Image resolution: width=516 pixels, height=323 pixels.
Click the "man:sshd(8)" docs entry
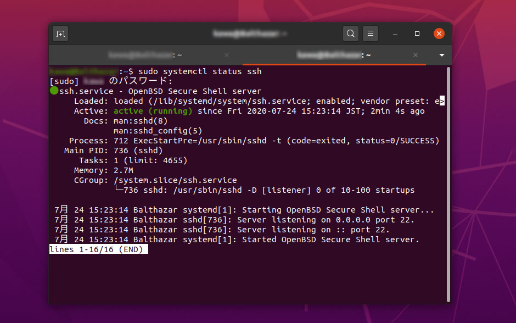tap(141, 121)
